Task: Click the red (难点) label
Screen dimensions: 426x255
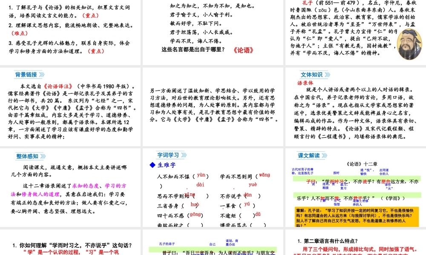Action: pyautogui.click(x=19, y=33)
